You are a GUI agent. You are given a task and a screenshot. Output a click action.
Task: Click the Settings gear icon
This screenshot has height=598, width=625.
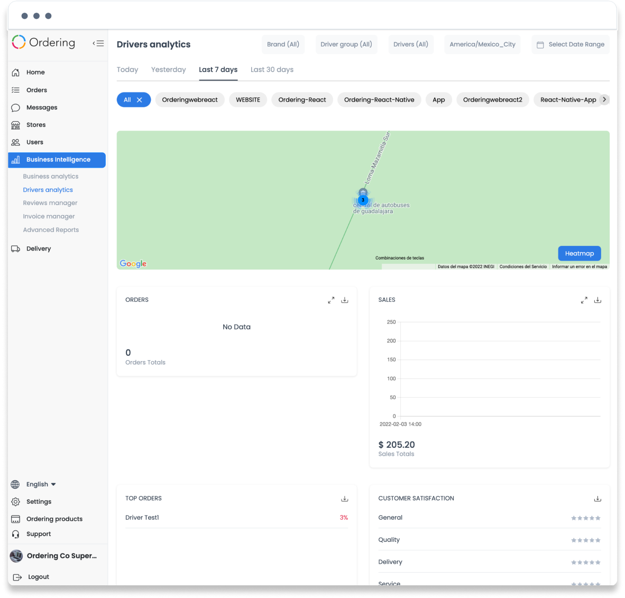[x=15, y=502]
